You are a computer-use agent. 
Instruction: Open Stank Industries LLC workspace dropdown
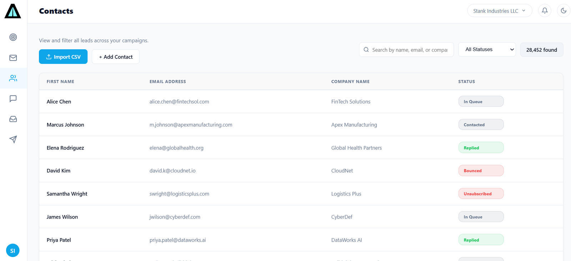tap(500, 11)
